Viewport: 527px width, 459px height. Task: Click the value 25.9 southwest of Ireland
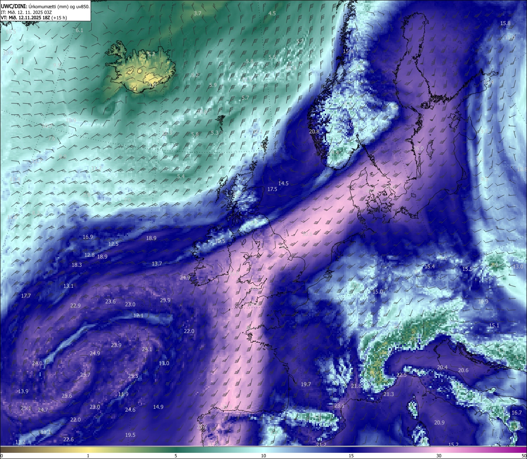tap(165, 300)
